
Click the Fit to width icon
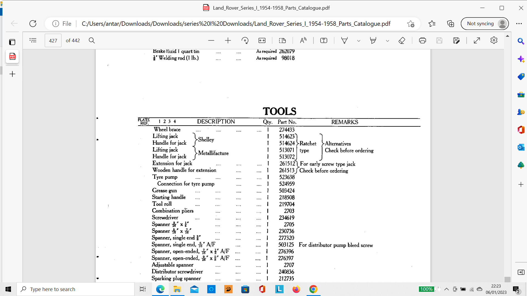262,41
